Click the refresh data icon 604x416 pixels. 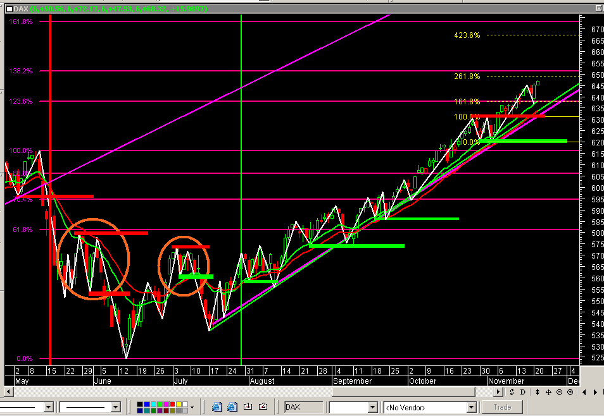(x=512, y=392)
